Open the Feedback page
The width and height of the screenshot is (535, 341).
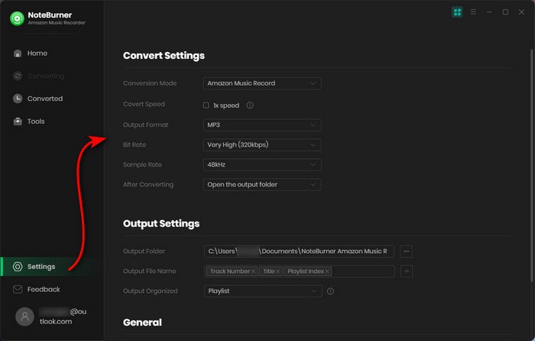36,289
